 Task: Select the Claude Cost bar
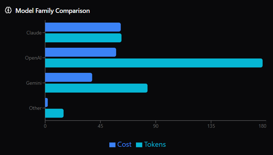point(83,27)
